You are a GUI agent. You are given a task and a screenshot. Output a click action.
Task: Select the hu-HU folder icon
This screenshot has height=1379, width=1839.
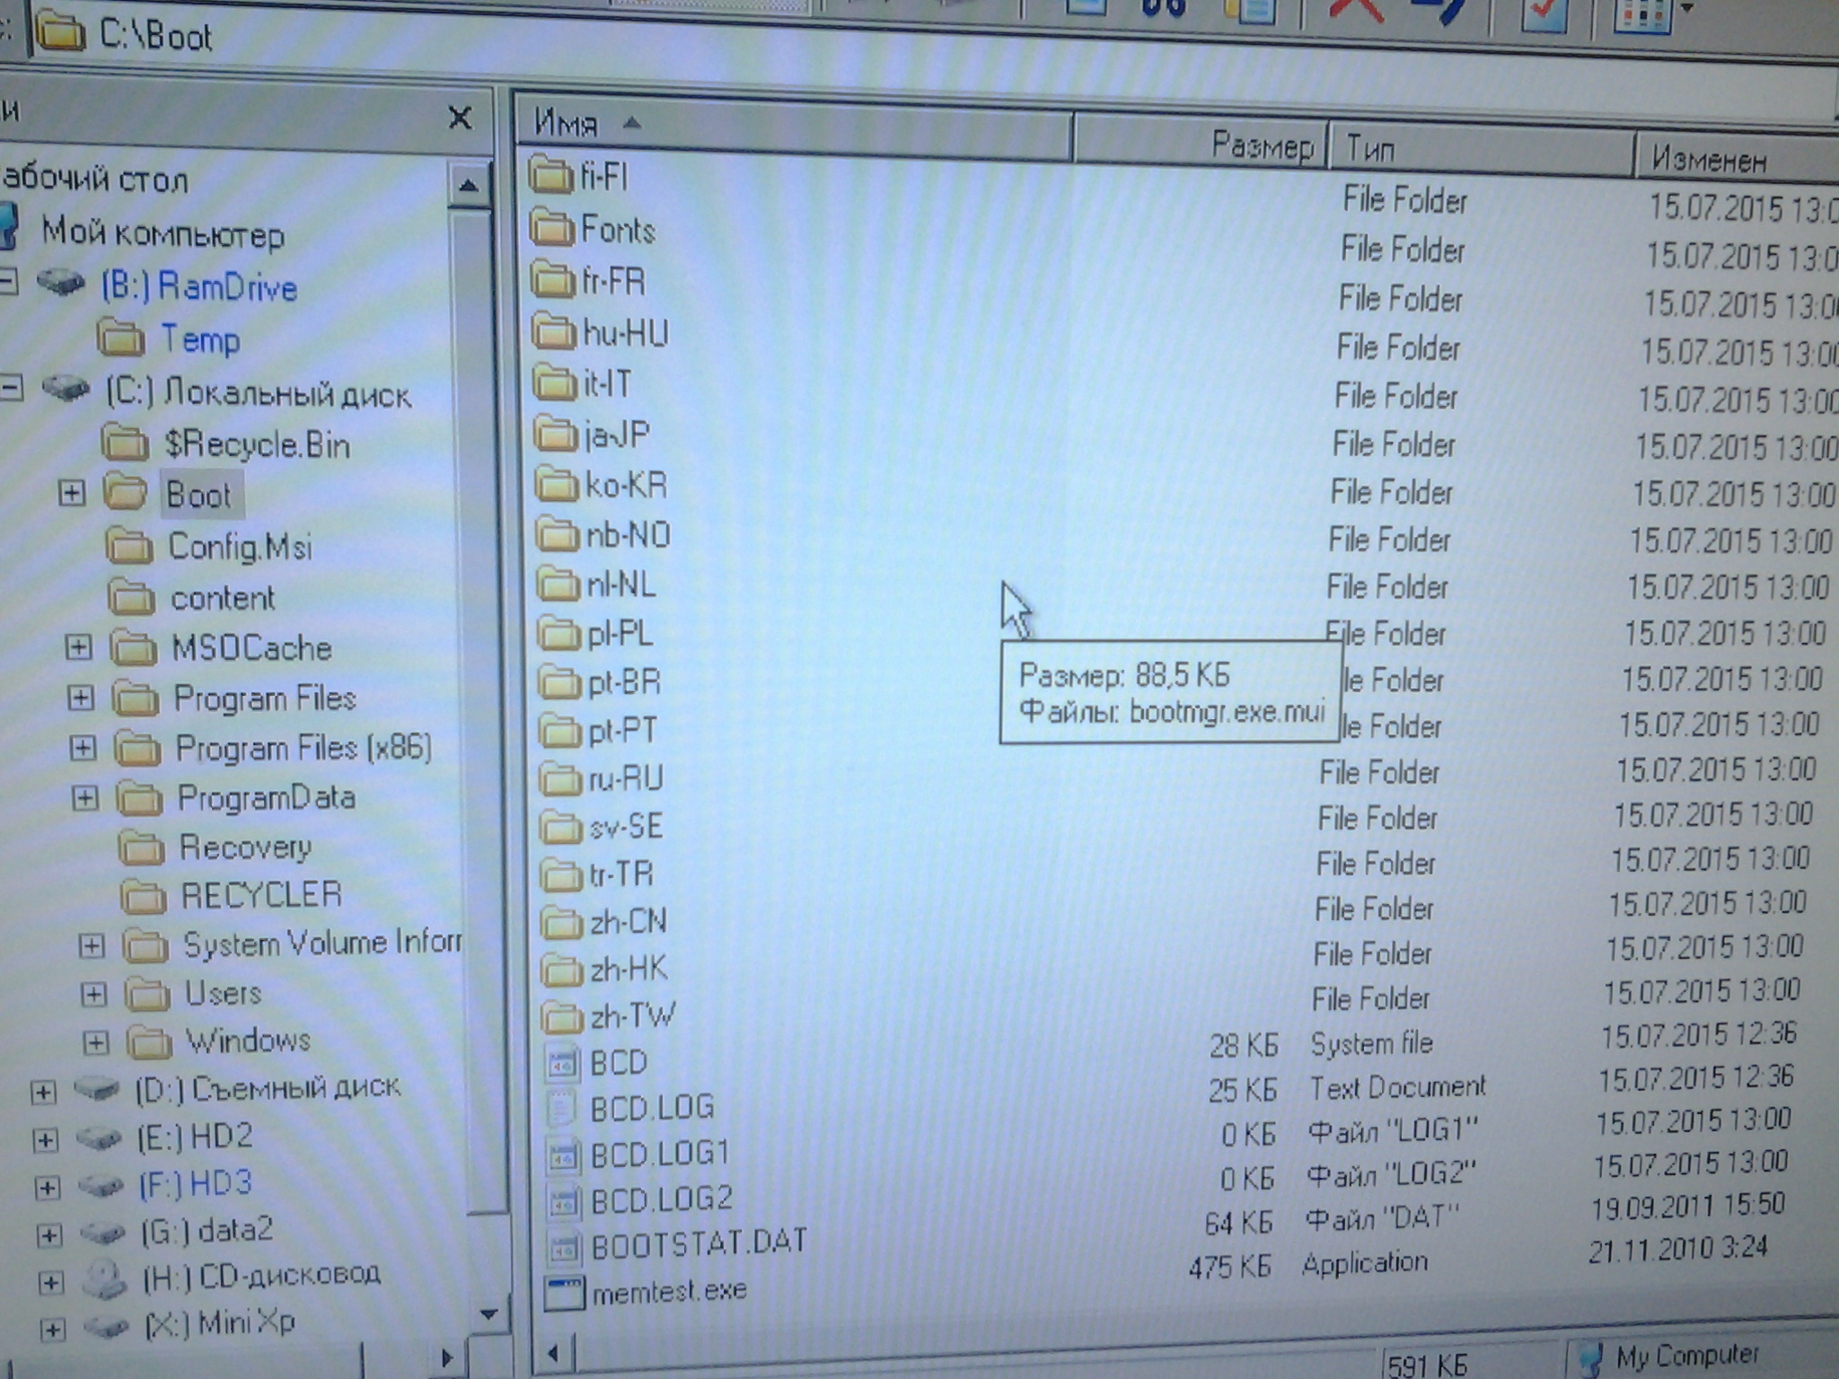[553, 331]
